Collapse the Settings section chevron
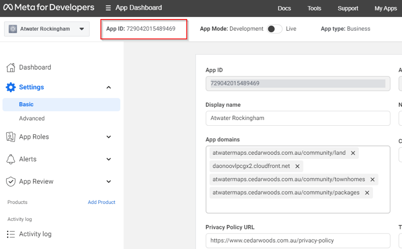402x249 pixels. click(109, 88)
